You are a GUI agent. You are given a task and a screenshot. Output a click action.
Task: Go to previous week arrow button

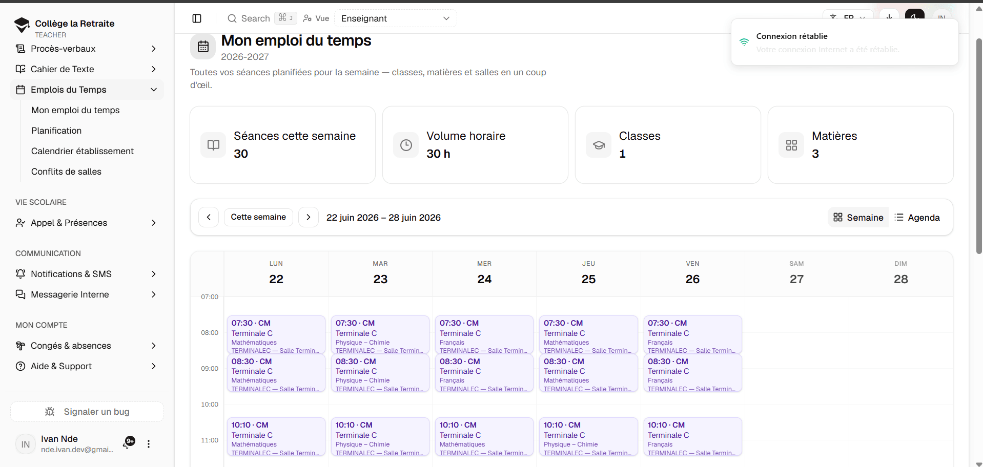209,217
